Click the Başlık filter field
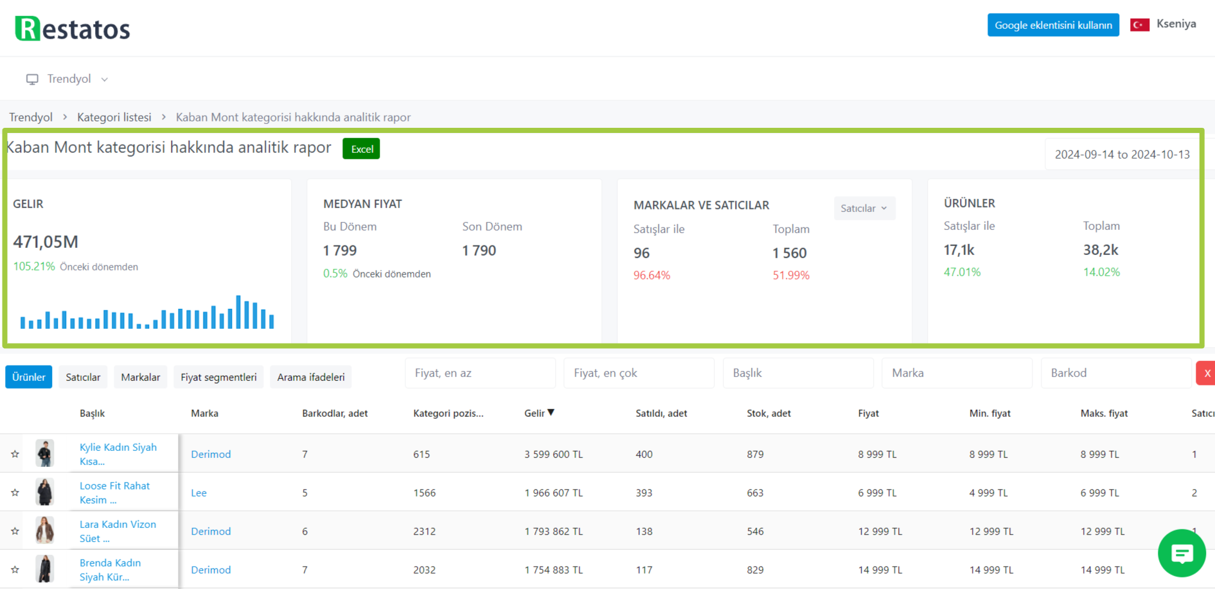This screenshot has height=589, width=1215. tap(798, 373)
